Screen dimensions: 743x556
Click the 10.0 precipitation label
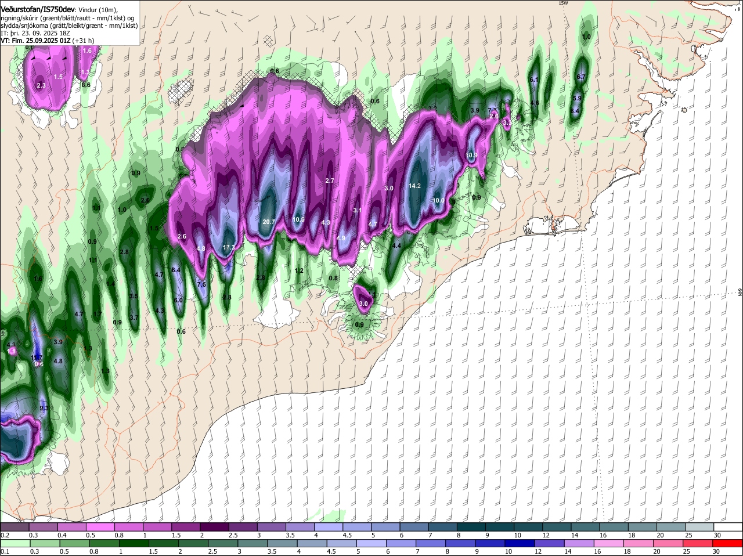pyautogui.click(x=439, y=201)
